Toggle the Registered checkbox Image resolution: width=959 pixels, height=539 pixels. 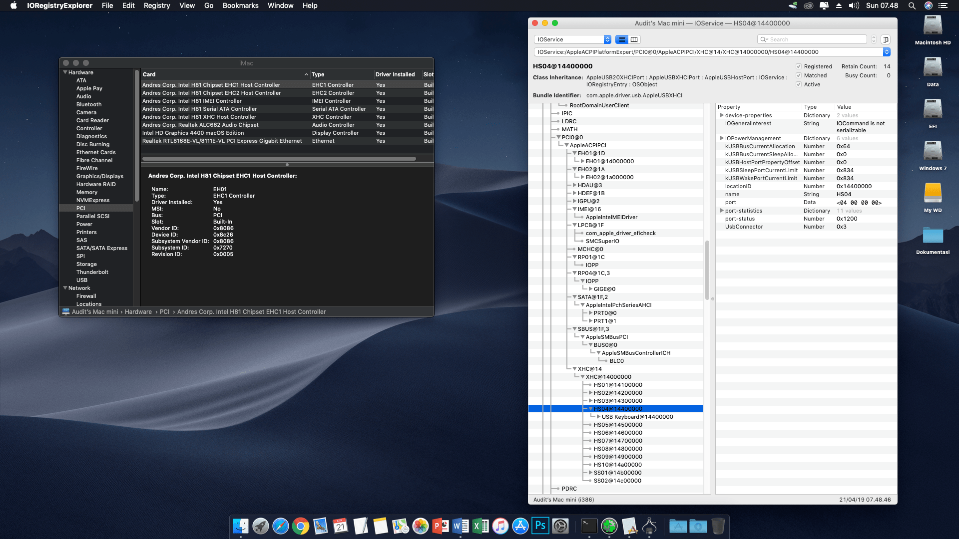pyautogui.click(x=799, y=66)
